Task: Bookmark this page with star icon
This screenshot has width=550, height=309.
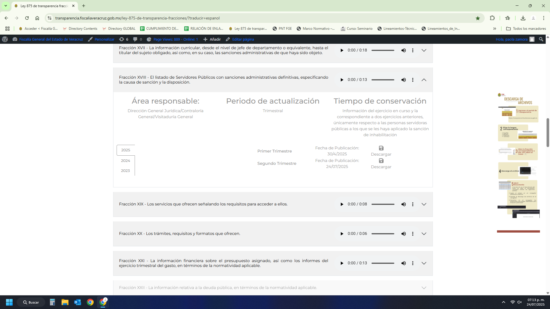Action: (x=478, y=18)
